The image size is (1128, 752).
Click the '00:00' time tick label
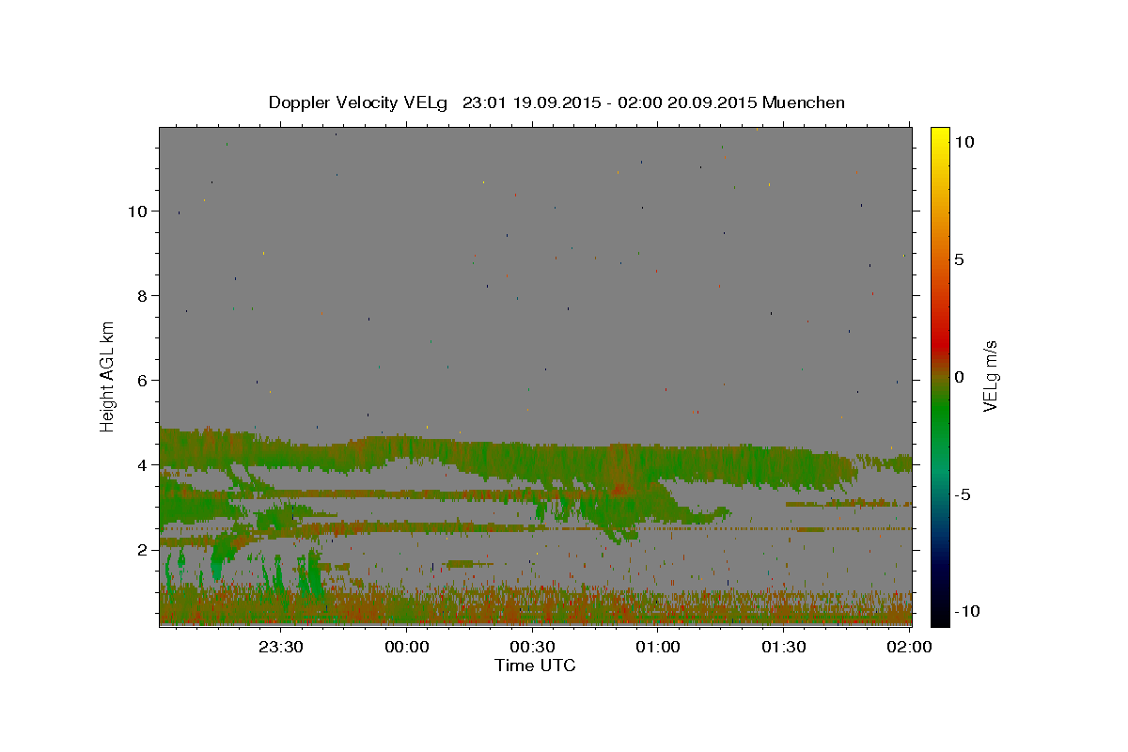(x=407, y=647)
